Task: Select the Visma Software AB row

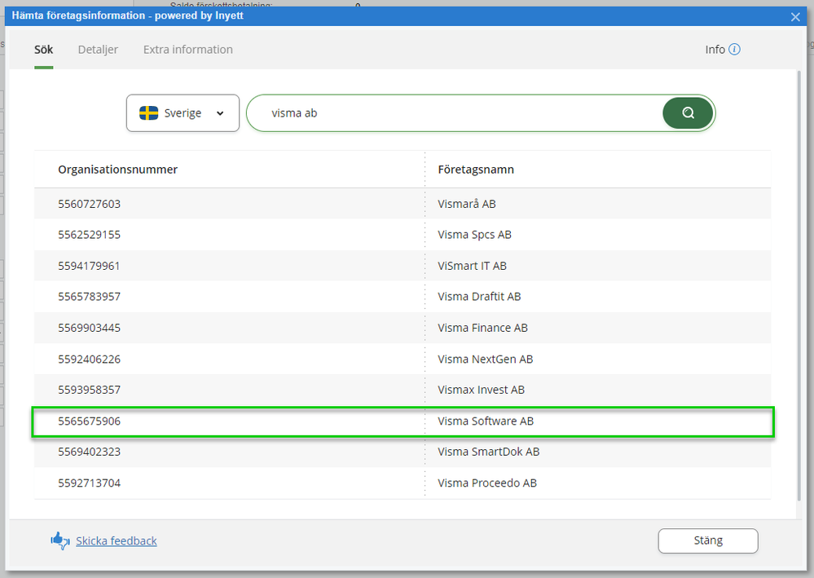Action: pos(403,421)
